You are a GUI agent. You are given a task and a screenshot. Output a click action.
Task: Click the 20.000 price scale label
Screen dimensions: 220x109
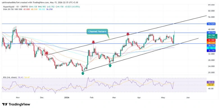(x=211, y=72)
